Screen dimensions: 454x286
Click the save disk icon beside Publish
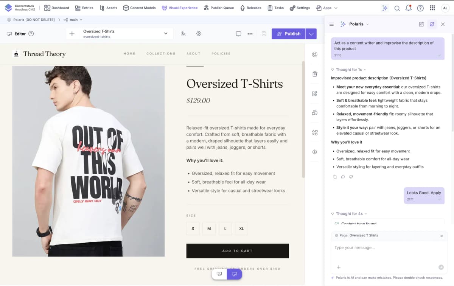264,34
